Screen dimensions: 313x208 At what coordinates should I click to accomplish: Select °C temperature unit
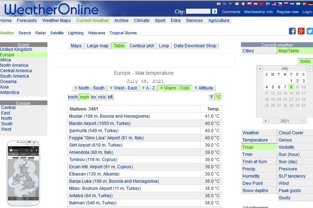[218, 97]
